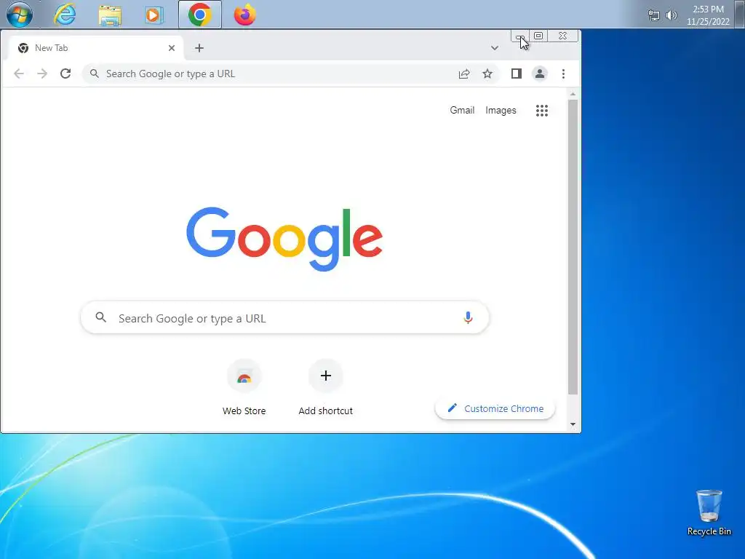Open the Web Store shortcut
Screen dimensions: 745x559
pyautogui.click(x=244, y=388)
